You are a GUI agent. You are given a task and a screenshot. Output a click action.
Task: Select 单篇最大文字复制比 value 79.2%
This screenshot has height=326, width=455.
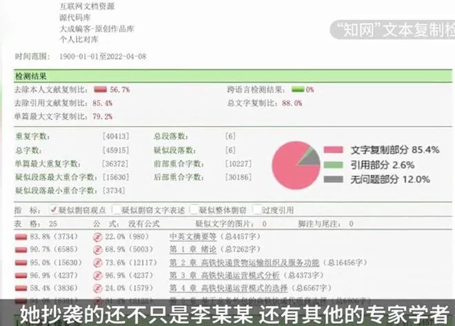tap(103, 116)
